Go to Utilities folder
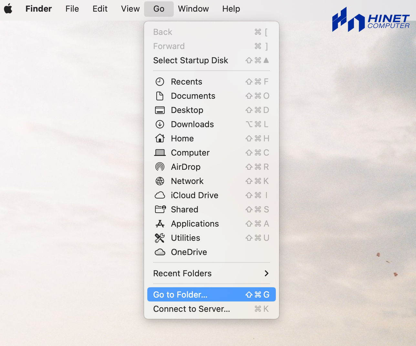 212,238
